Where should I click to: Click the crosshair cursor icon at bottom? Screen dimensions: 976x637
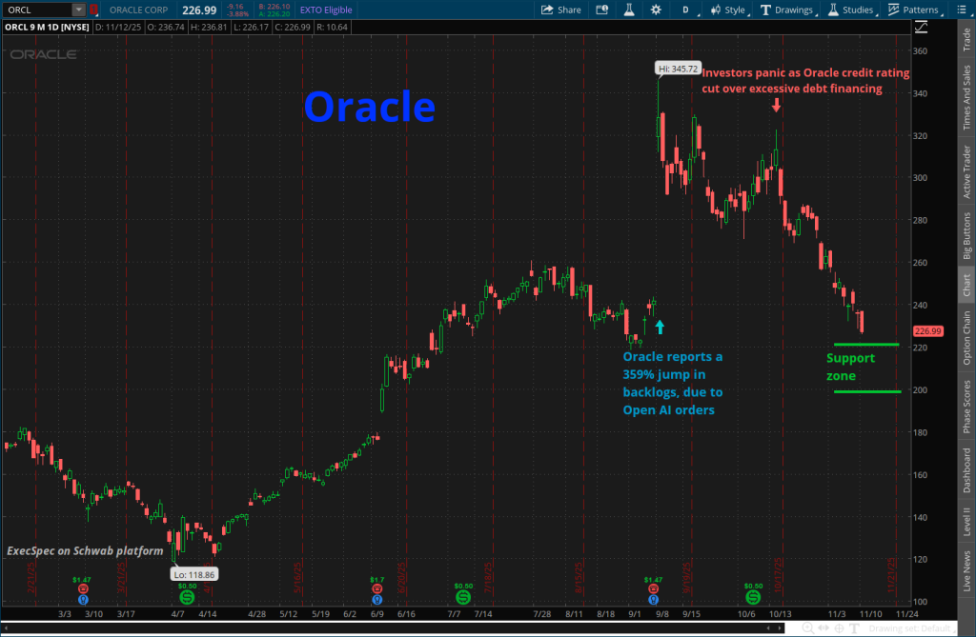[839, 628]
